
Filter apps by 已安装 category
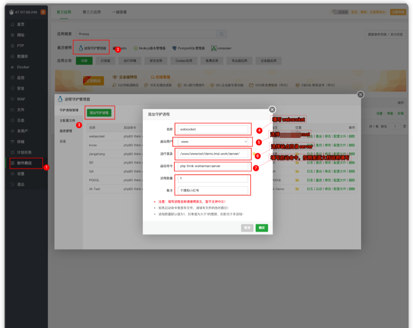(106, 61)
